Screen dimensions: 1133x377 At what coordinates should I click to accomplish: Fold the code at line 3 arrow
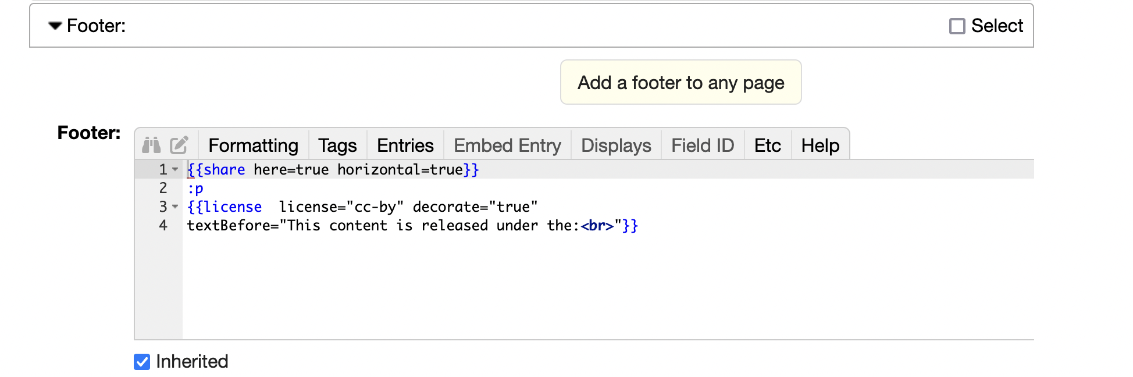[175, 207]
